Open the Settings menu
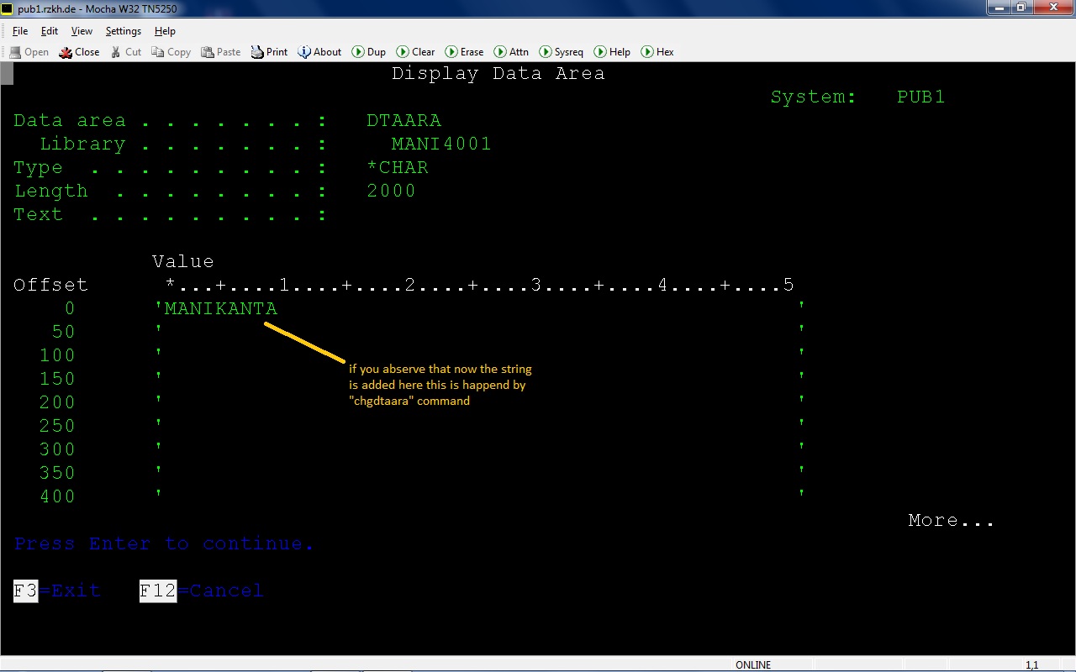 click(x=123, y=31)
